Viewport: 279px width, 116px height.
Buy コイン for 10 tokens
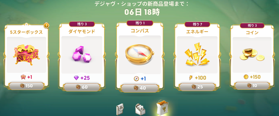(x=252, y=85)
